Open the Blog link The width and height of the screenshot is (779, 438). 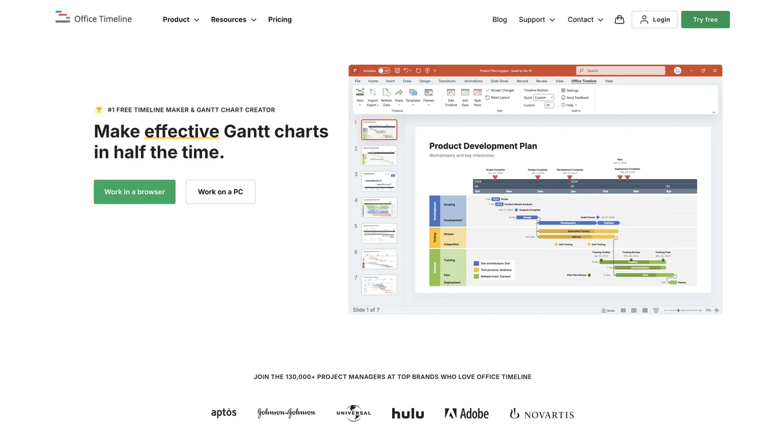(499, 19)
